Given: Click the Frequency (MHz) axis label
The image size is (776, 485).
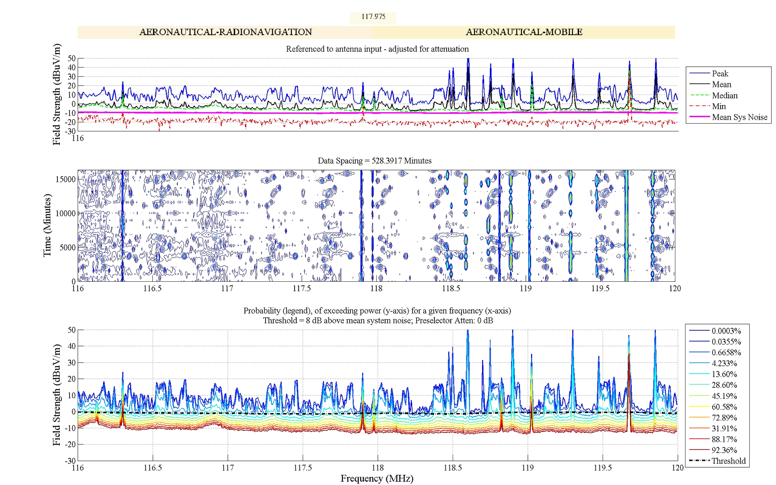Looking at the screenshot, I should 377,478.
